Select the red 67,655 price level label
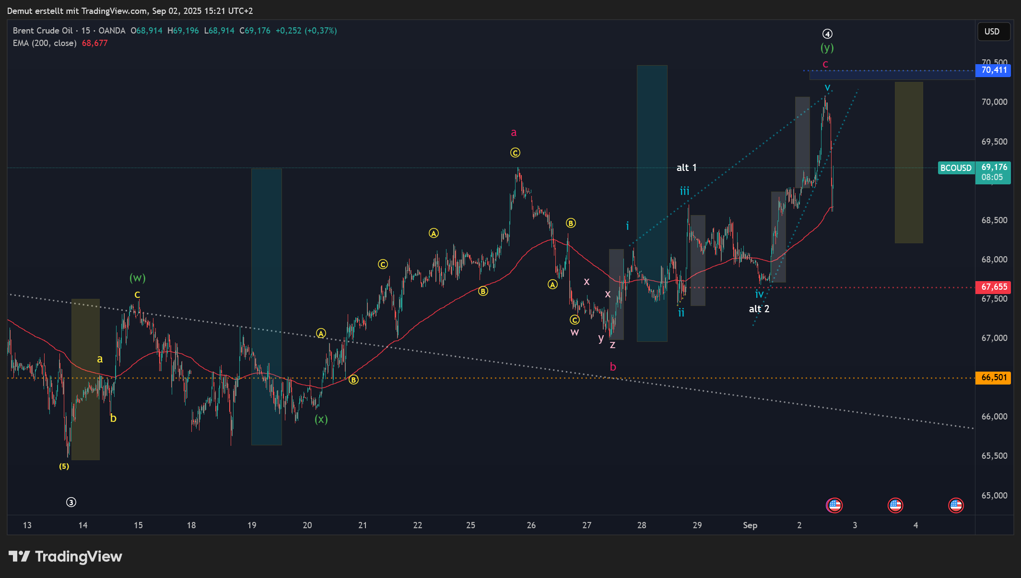 (x=994, y=287)
